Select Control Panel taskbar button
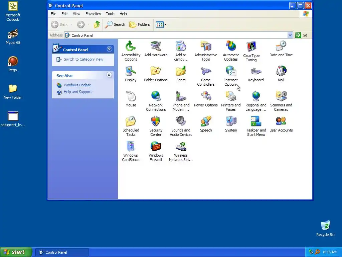The height and width of the screenshot is (257, 342). point(62,252)
